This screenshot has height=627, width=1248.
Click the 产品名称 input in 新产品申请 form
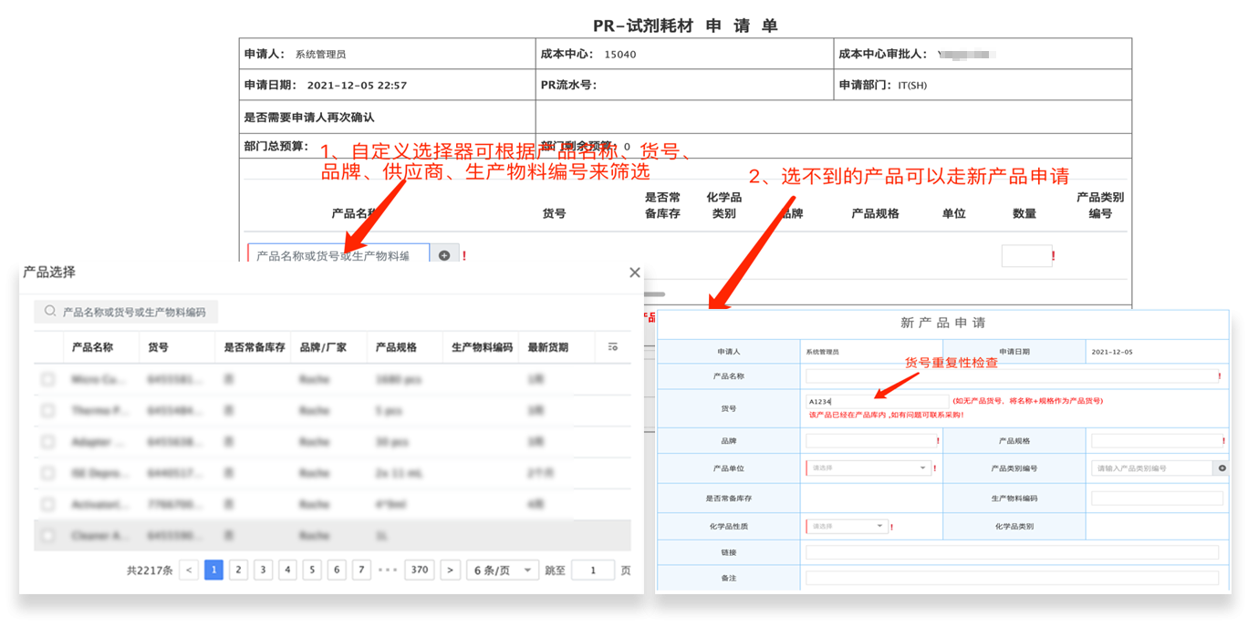pos(1013,375)
